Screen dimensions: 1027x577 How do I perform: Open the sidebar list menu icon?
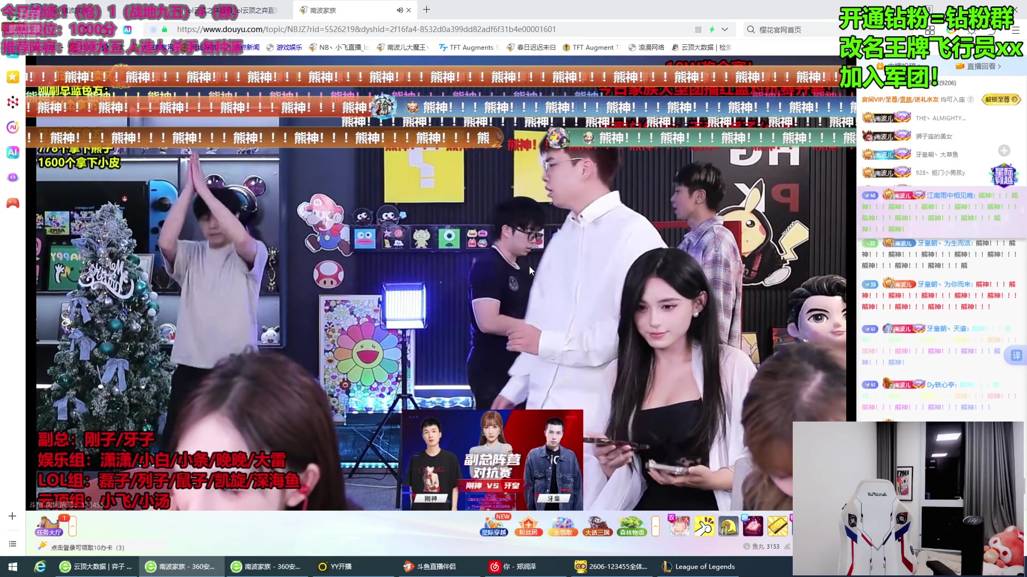(12, 544)
